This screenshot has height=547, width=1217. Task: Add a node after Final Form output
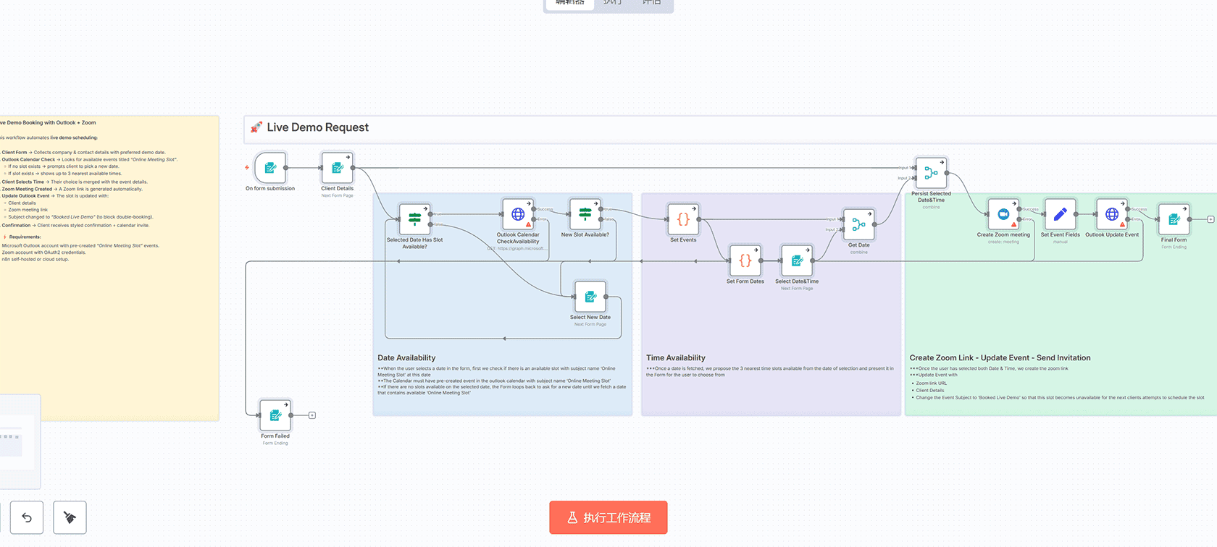1210,219
